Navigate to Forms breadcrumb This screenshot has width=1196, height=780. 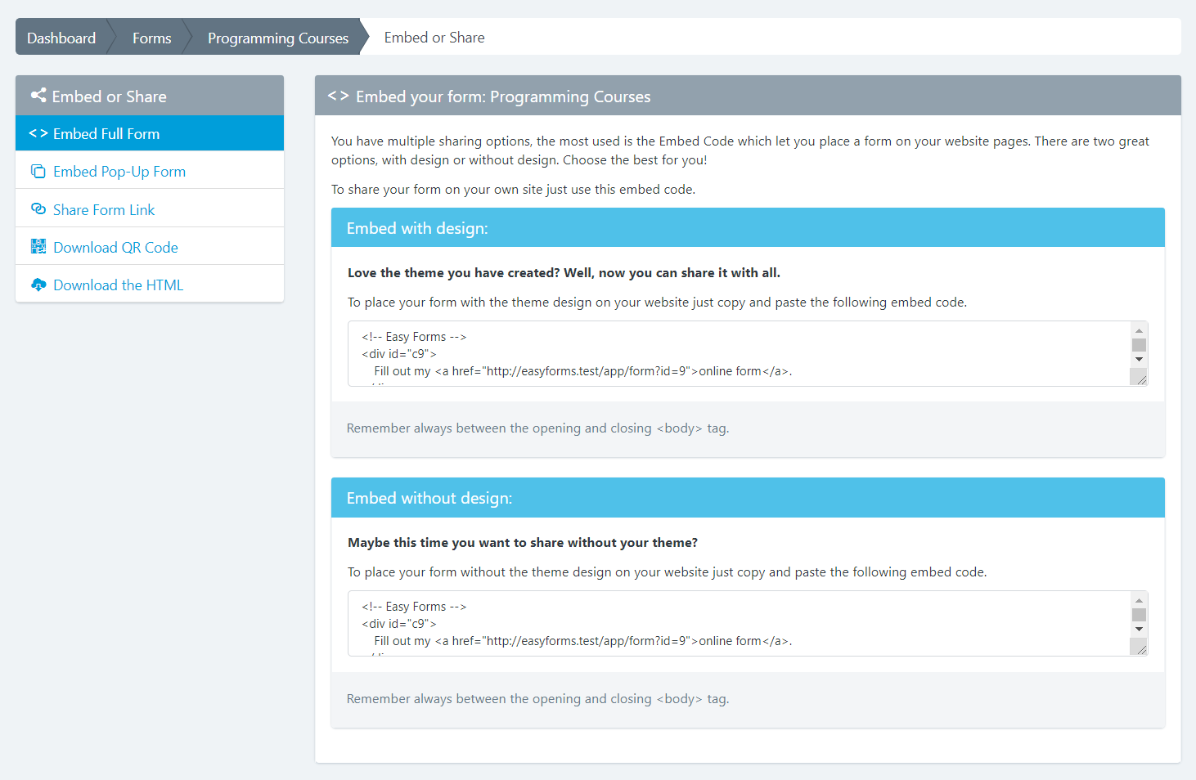pyautogui.click(x=151, y=38)
